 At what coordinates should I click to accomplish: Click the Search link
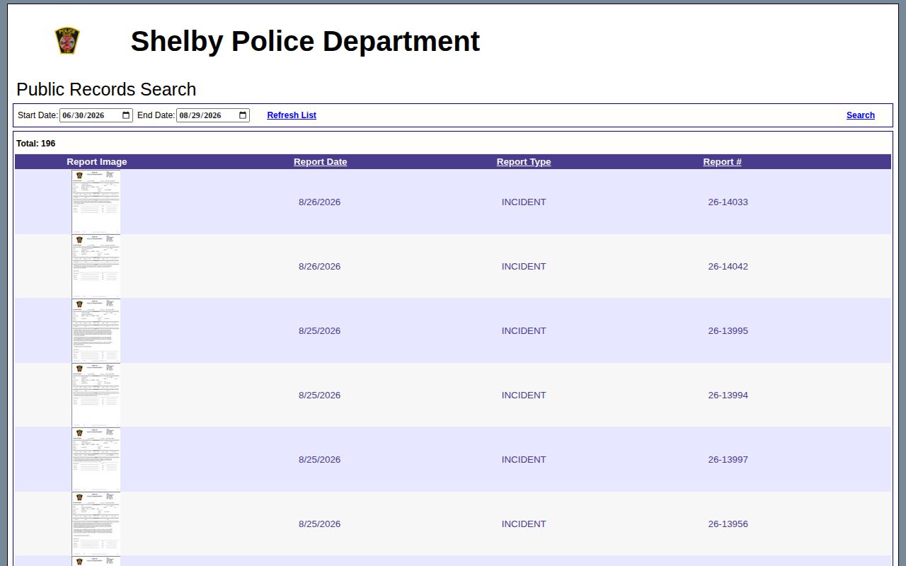pos(861,115)
